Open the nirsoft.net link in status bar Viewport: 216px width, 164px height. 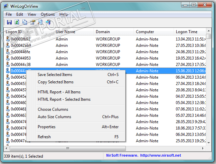tap(161, 155)
